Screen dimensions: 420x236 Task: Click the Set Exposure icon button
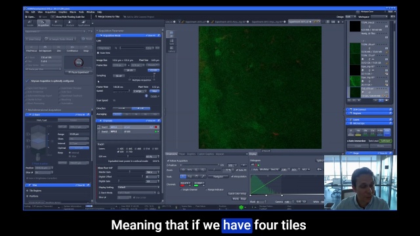[45, 49]
